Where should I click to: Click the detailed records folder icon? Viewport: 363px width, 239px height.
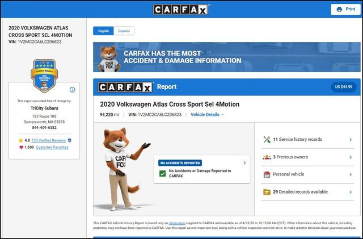[267, 192]
